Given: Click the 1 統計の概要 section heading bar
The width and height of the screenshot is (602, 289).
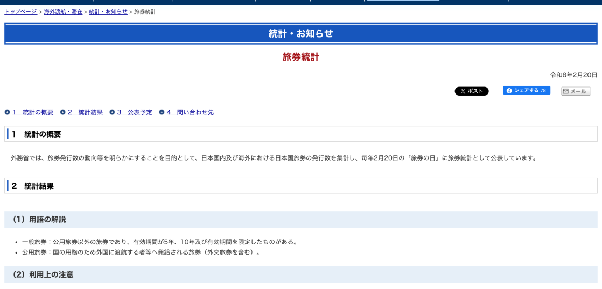Looking at the screenshot, I should click(300, 134).
